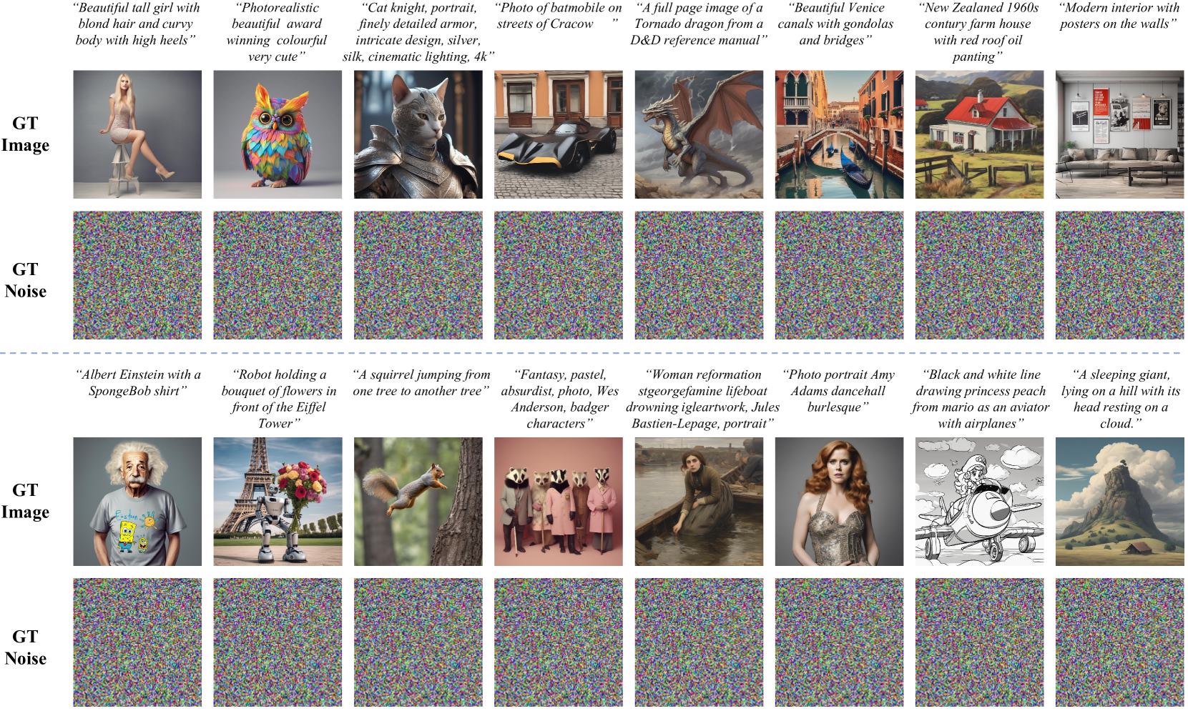The height and width of the screenshot is (711, 1188).
Task: Click the armored cat knight portrait
Action: pos(418,134)
